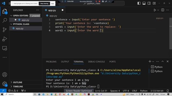This screenshot has width=172, height=96.
Task: Open the Source Control view
Action: tap(5, 30)
